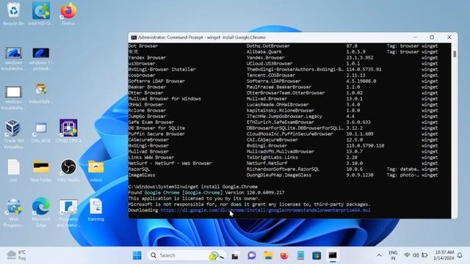Click the 'Mullvad Browser for Windows' text
470x264 pixels.
tap(164, 99)
